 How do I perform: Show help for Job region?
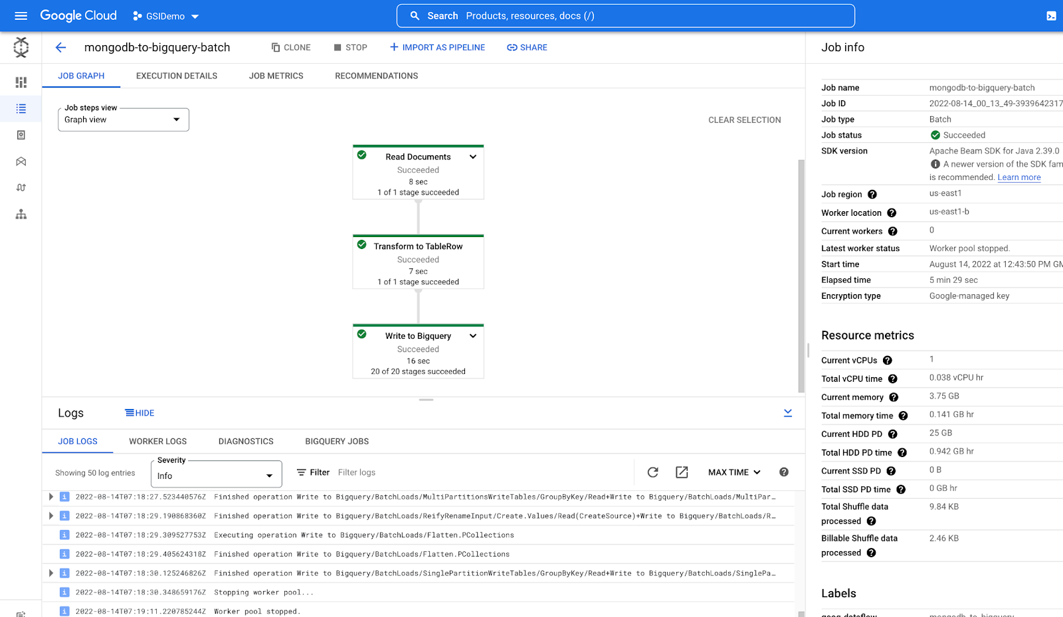pyautogui.click(x=872, y=195)
